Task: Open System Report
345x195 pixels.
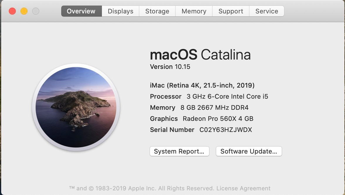Action: pyautogui.click(x=179, y=151)
